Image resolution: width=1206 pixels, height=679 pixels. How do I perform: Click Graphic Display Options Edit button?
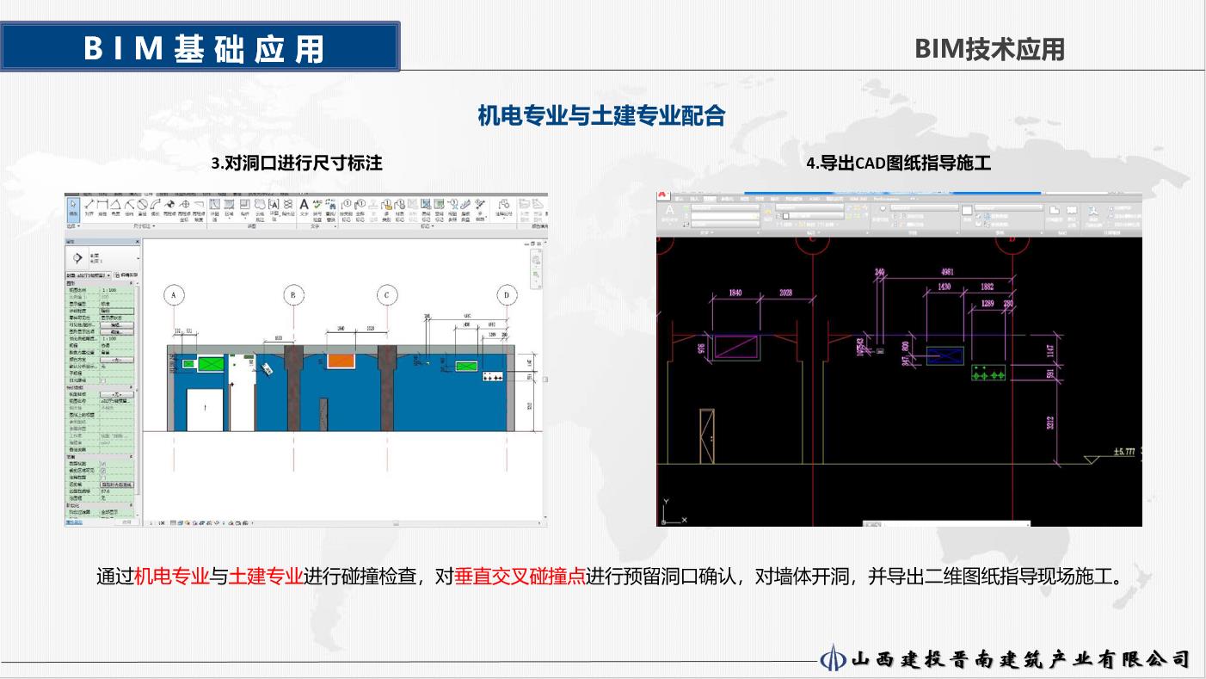click(117, 332)
